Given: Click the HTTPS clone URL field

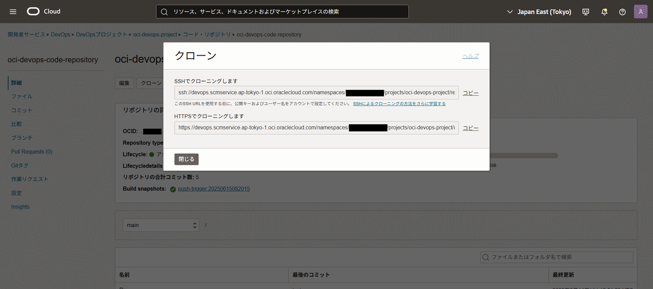Looking at the screenshot, I should [317, 128].
